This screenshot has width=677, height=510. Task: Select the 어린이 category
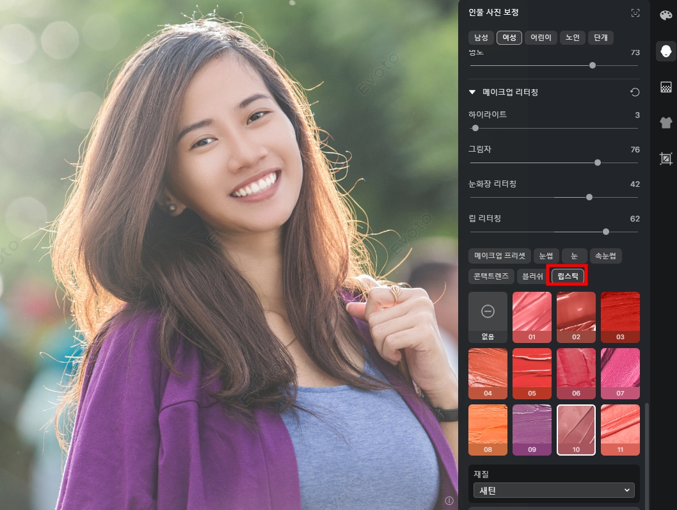(541, 38)
